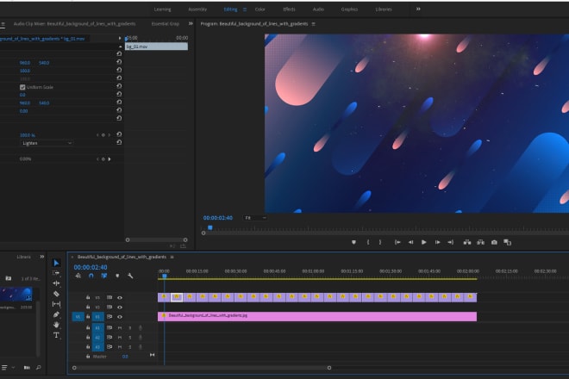Step forward one frame
The width and height of the screenshot is (569, 379).
tap(438, 242)
